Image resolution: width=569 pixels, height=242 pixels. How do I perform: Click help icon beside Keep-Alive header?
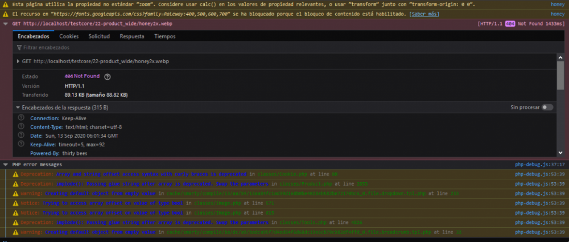(21, 144)
